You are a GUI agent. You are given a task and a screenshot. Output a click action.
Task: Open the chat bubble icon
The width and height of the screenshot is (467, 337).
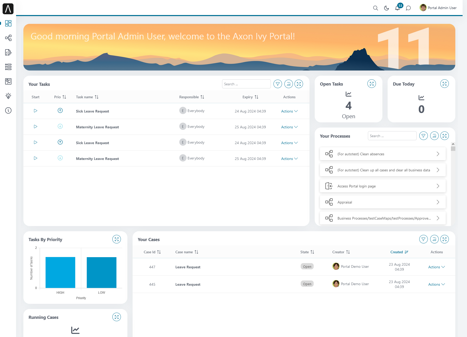(408, 8)
